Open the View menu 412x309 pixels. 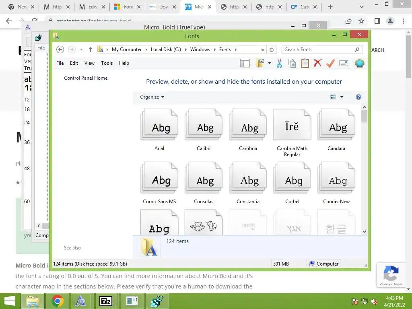[x=89, y=63]
